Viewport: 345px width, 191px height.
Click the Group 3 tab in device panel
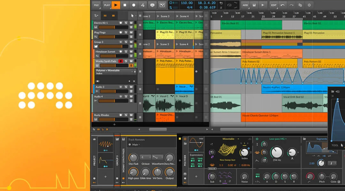coord(117,161)
